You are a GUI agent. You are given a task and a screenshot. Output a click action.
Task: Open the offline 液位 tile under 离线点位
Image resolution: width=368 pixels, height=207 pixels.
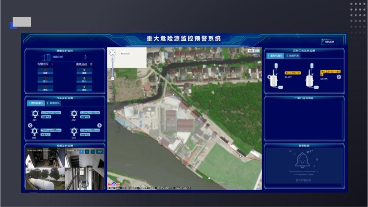click(x=84, y=88)
